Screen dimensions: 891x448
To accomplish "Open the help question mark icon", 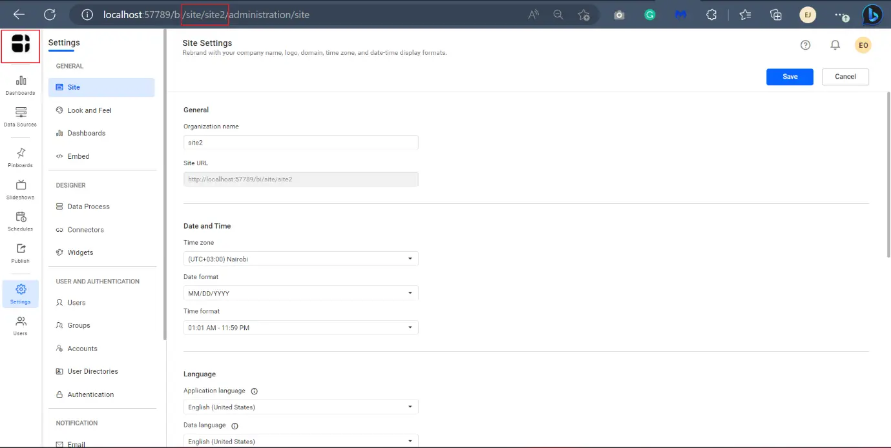I will [805, 45].
